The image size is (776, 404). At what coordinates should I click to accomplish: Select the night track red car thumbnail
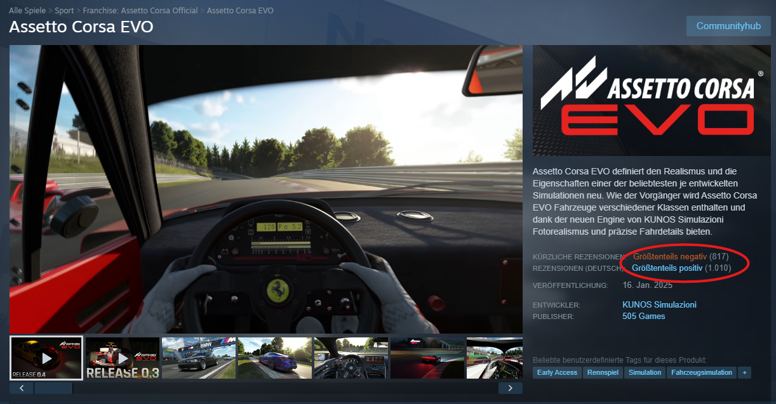pos(427,358)
